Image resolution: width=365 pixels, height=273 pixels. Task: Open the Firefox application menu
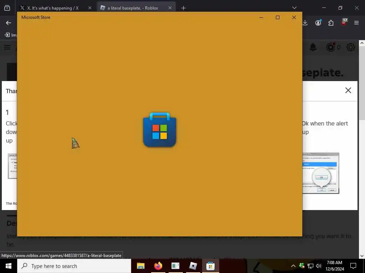356,23
